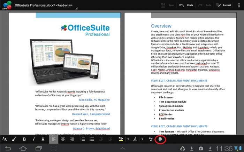Save the document

[167, 5]
